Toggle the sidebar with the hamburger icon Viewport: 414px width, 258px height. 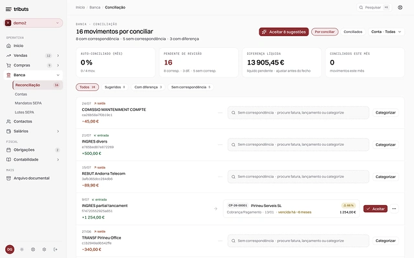click(8, 9)
